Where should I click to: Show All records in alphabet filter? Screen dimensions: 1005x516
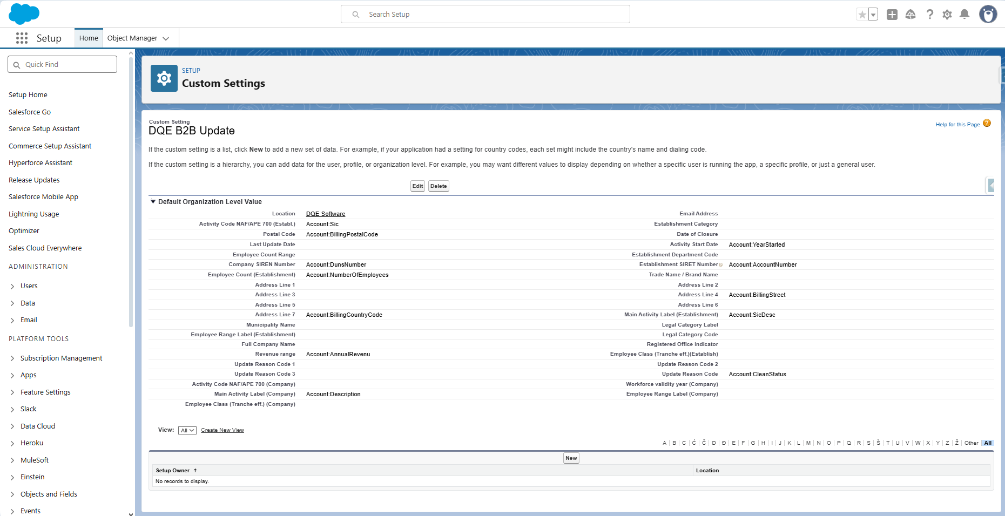click(x=988, y=443)
